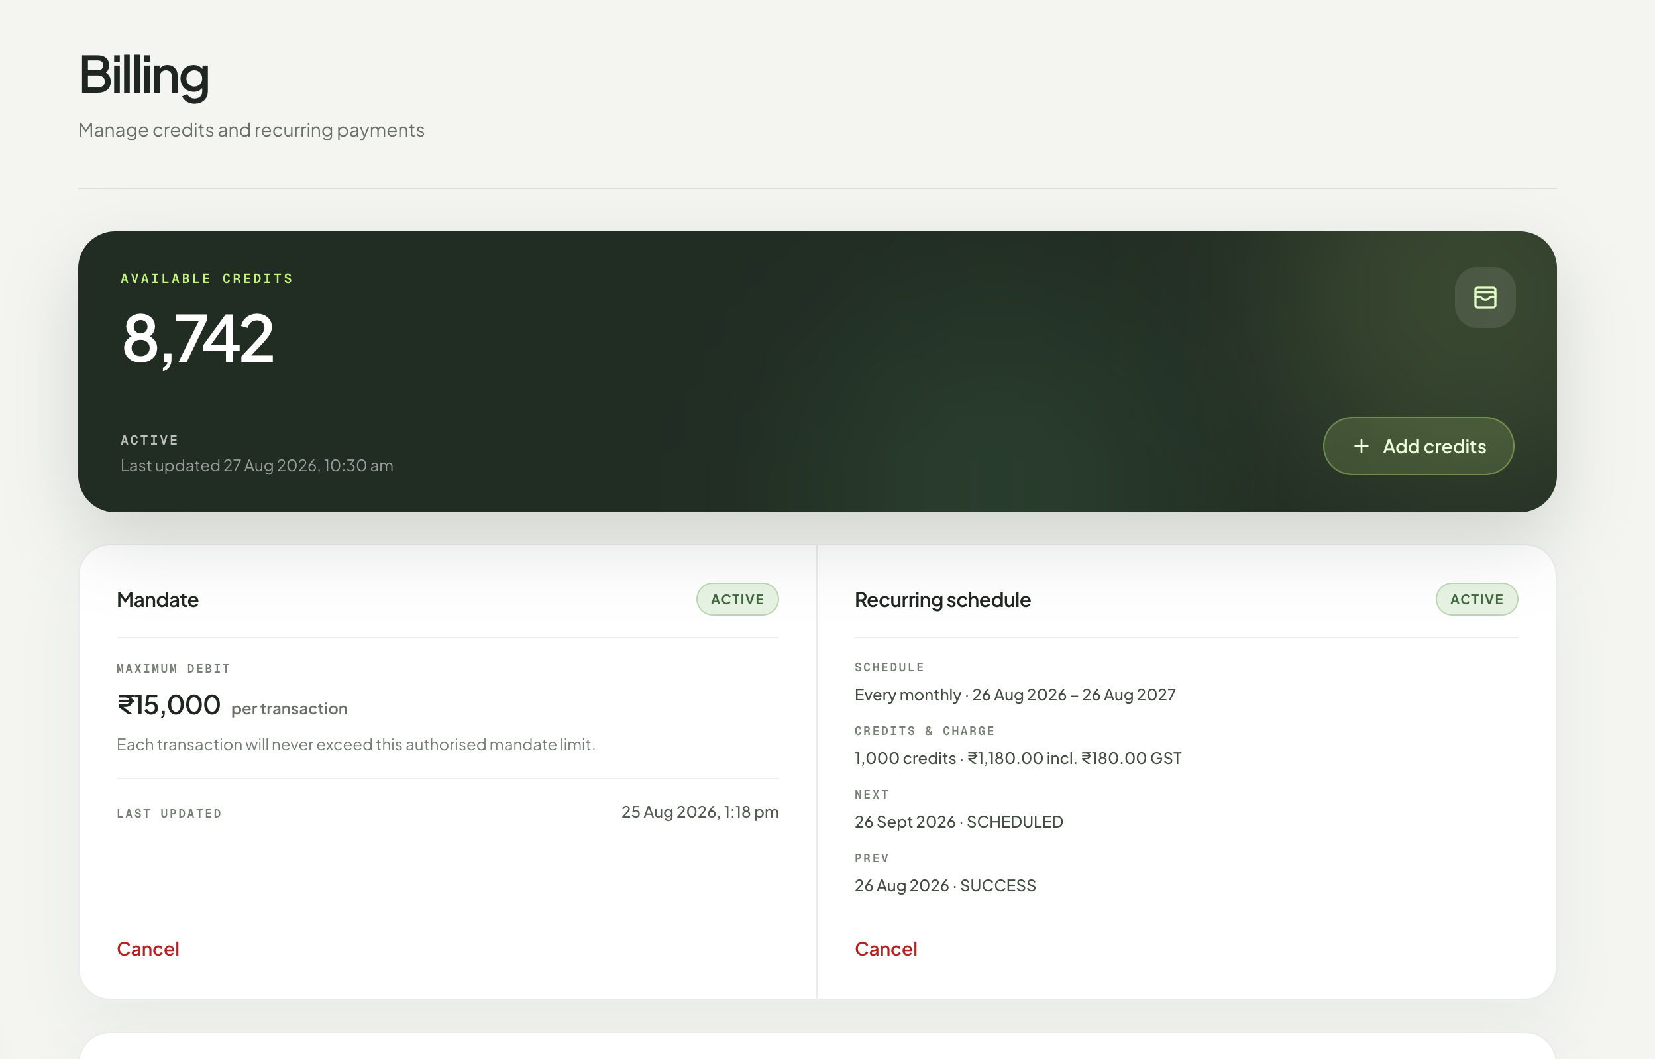Click the NEXT label
Screen dimensions: 1655x1059
pos(871,794)
